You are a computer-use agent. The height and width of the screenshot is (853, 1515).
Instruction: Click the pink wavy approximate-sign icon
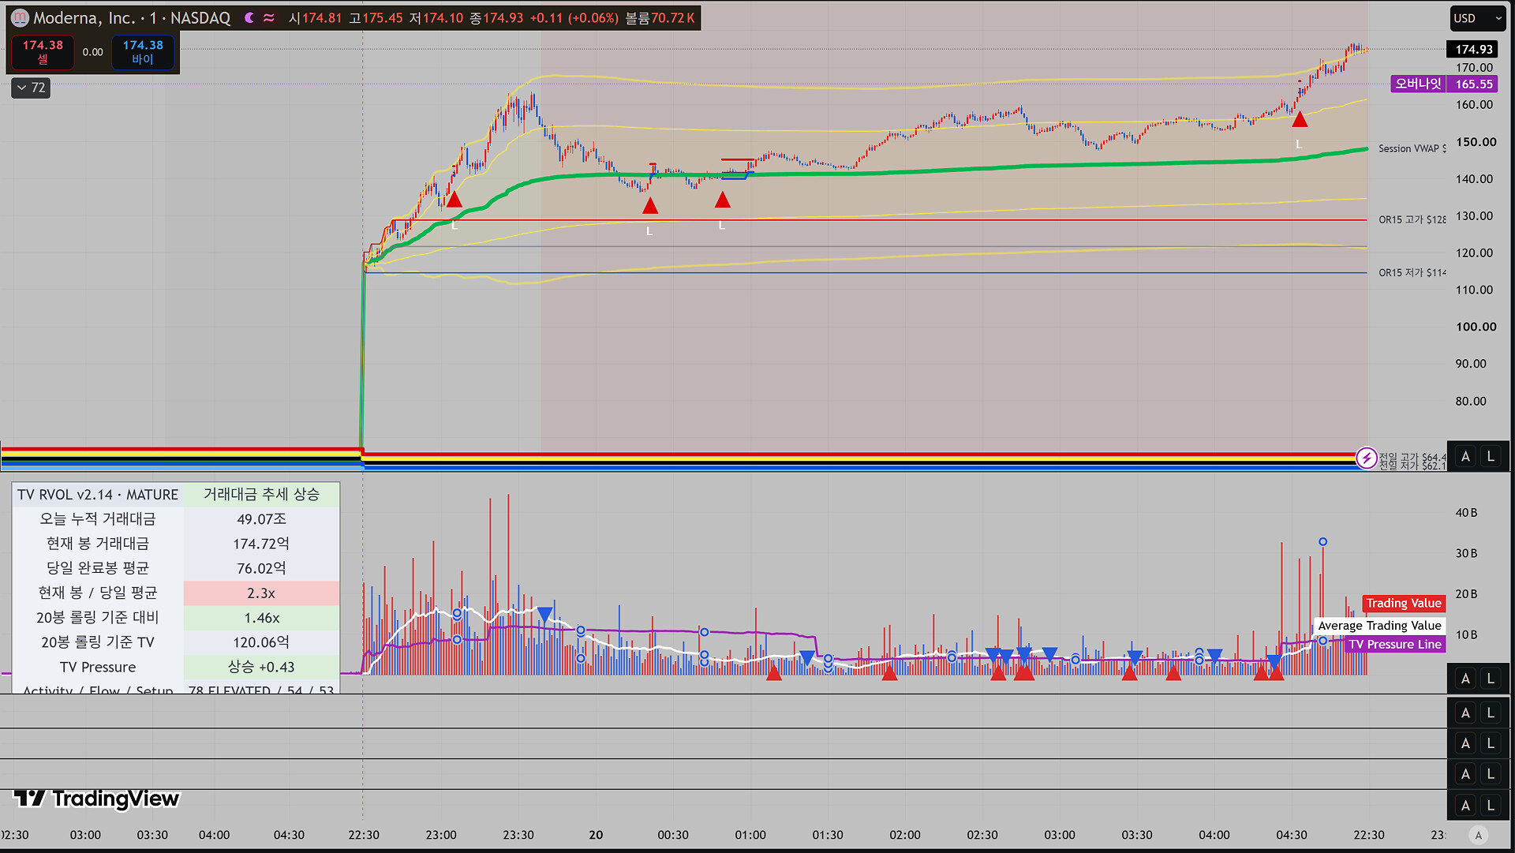point(269,17)
